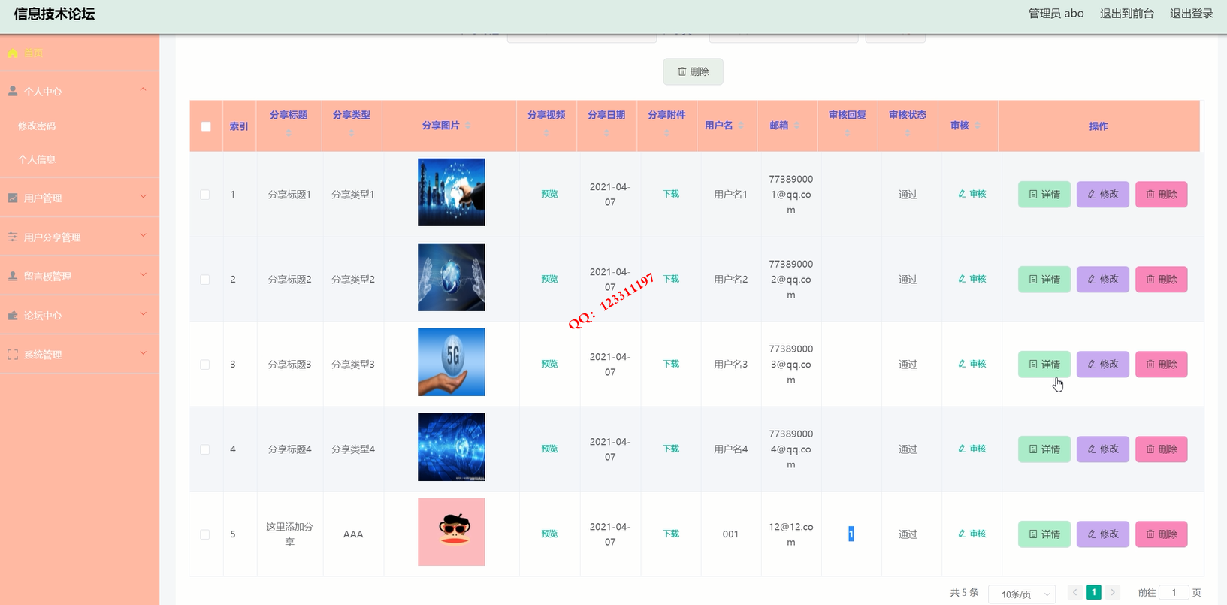
Task: Click 修改 button for AAA row
Action: pos(1103,534)
